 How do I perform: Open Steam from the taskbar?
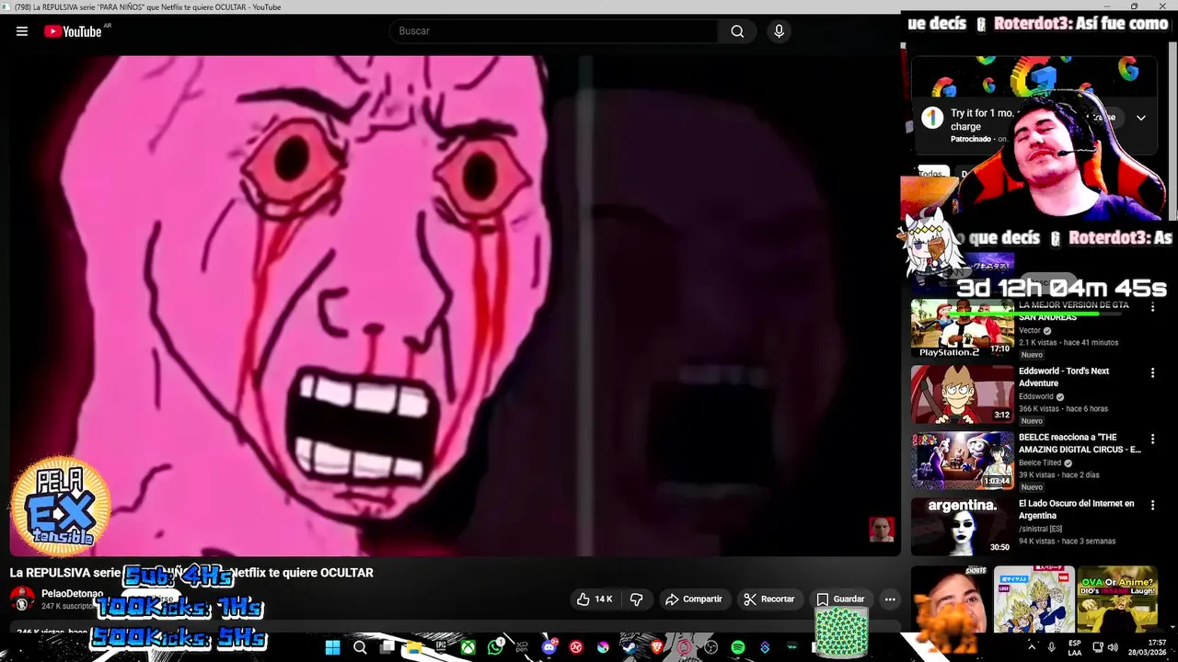click(x=629, y=647)
